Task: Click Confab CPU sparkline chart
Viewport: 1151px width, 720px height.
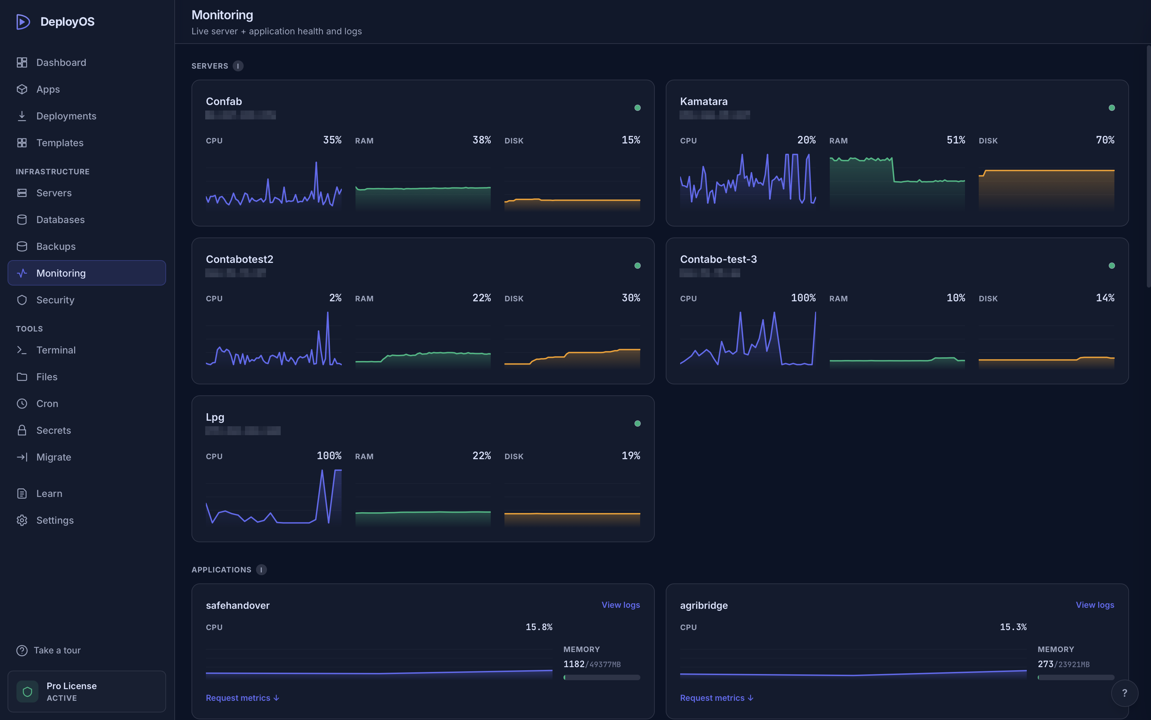Action: 274,182
